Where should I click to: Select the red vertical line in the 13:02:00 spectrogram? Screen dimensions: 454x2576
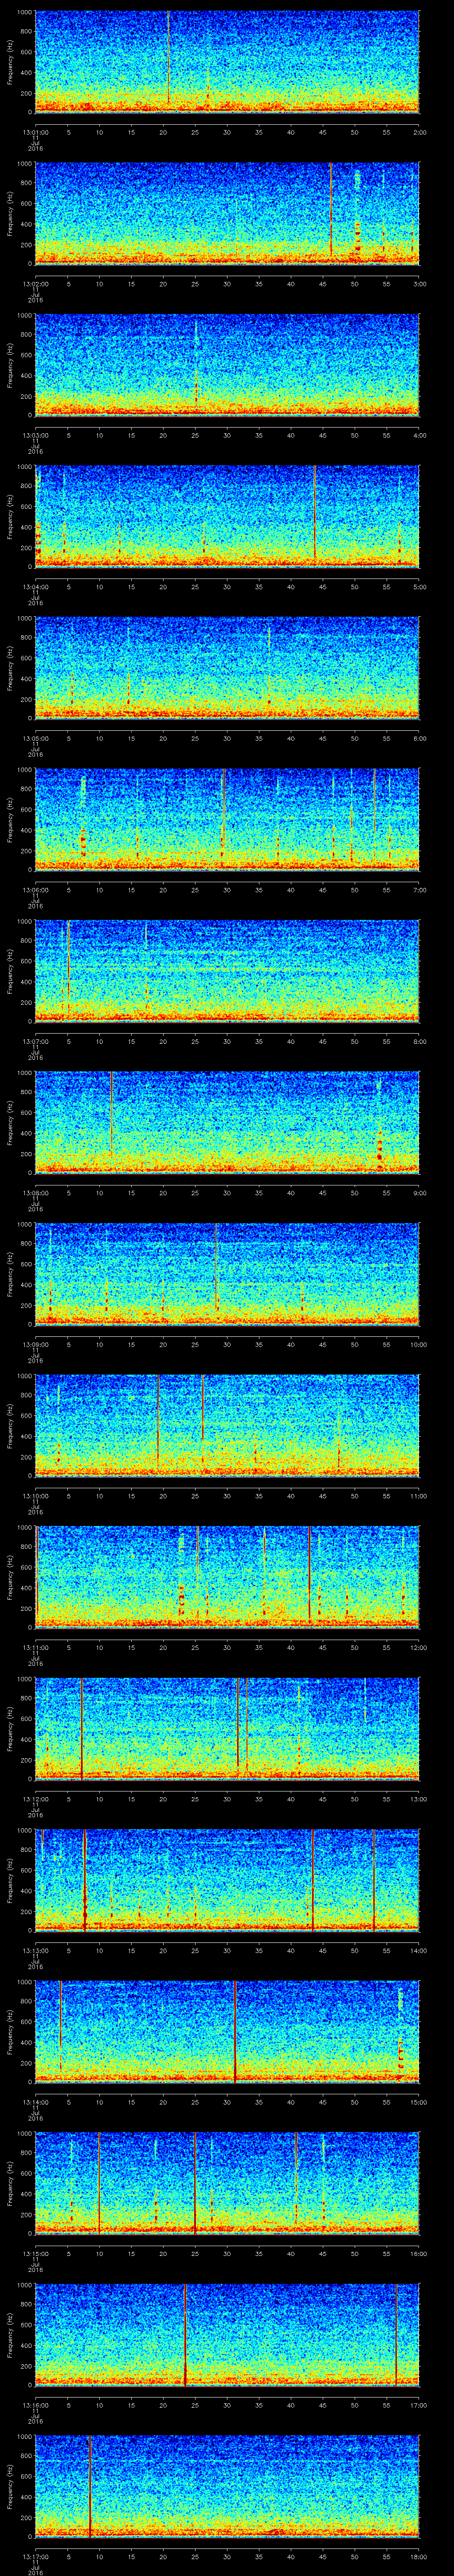(331, 210)
